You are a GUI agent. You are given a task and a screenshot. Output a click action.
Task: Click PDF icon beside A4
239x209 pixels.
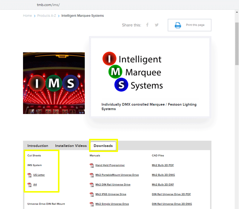point(29,185)
